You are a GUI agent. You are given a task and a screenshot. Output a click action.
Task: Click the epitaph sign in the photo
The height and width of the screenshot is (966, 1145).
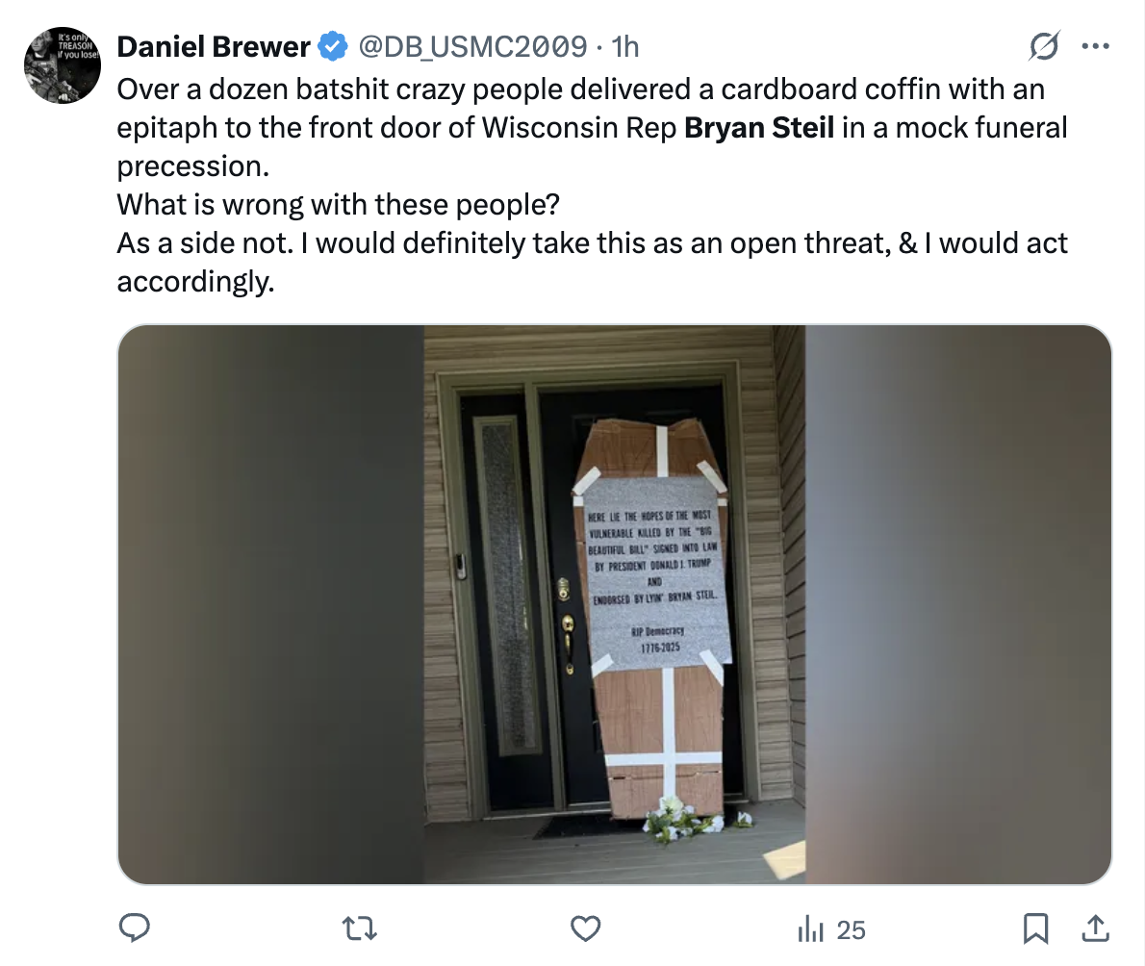pos(657,575)
